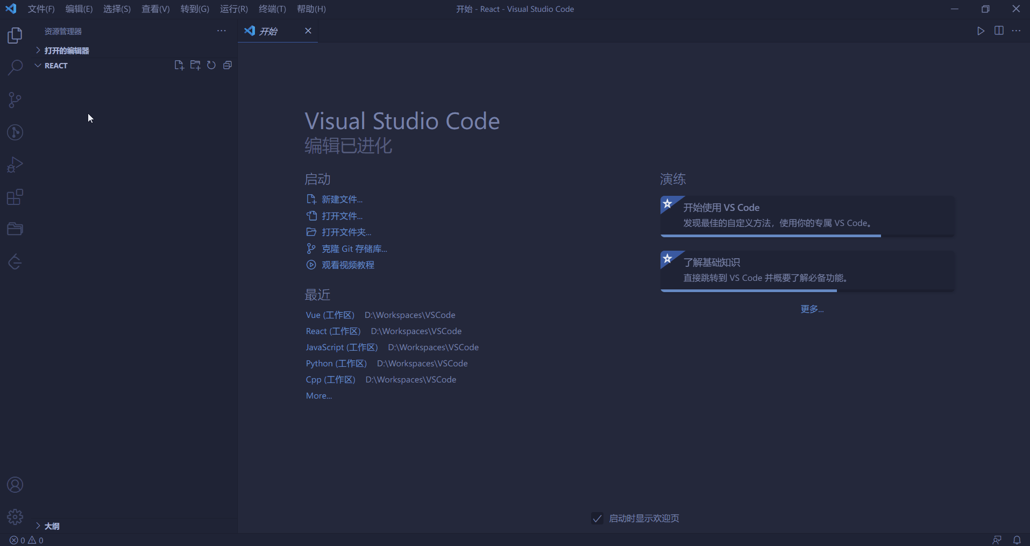Screen dimensions: 1030x546
Task: Refresh the explorer file tree
Action: [211, 65]
